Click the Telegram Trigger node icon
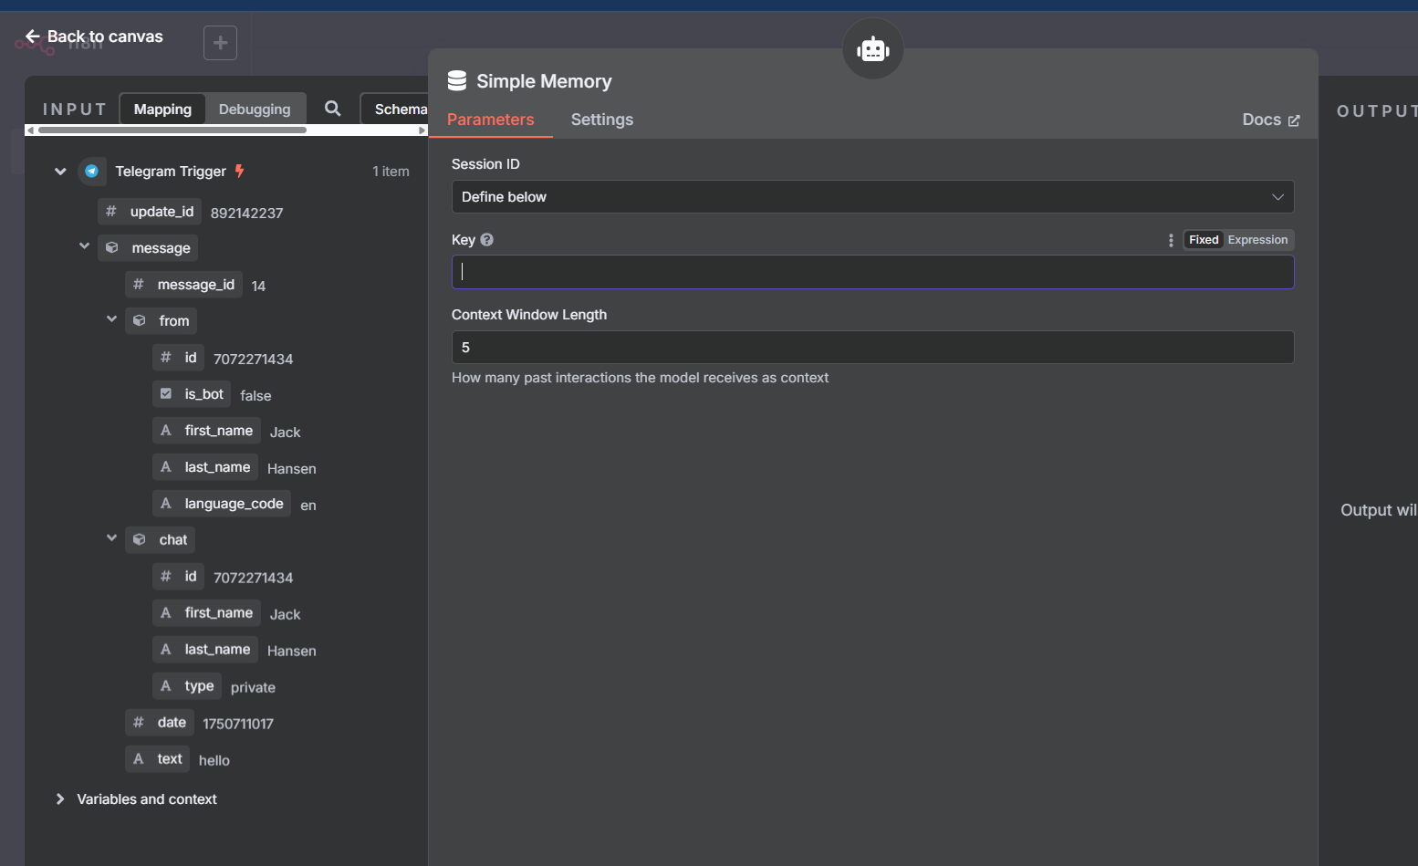Screen dimensions: 1418x866 click(x=92, y=171)
